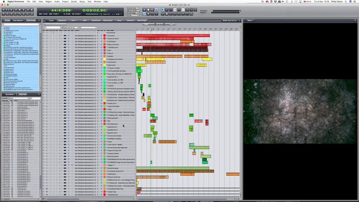Image resolution: width=359 pixels, height=202 pixels.
Task: Click the Play button in the transport controls
Action: point(24,10)
